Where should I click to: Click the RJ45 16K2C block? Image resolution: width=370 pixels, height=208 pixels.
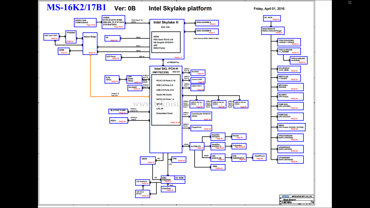[112, 79]
